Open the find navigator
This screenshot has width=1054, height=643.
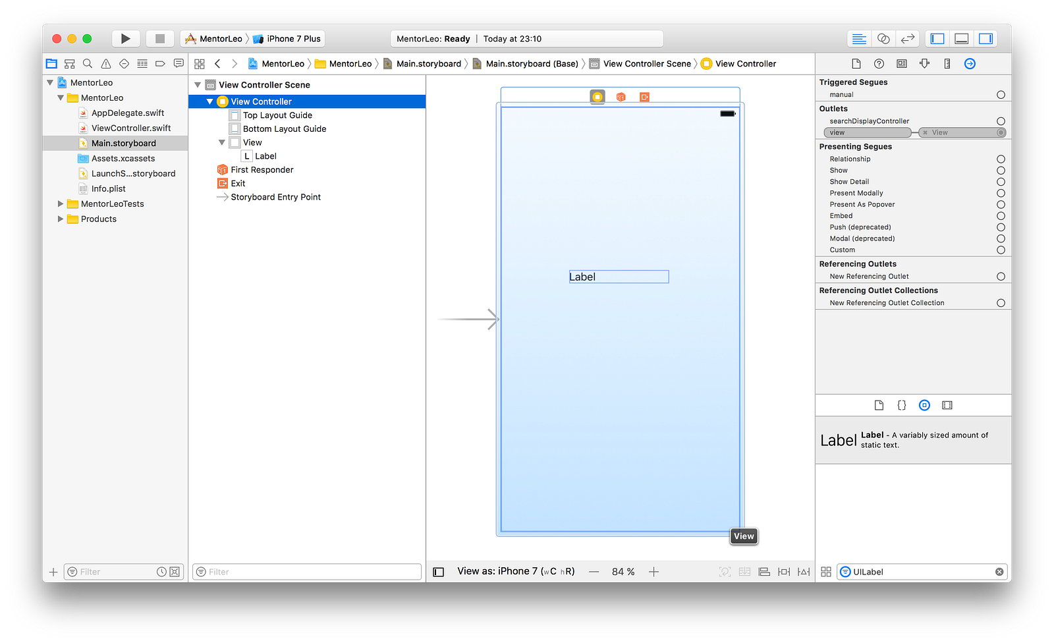point(88,64)
